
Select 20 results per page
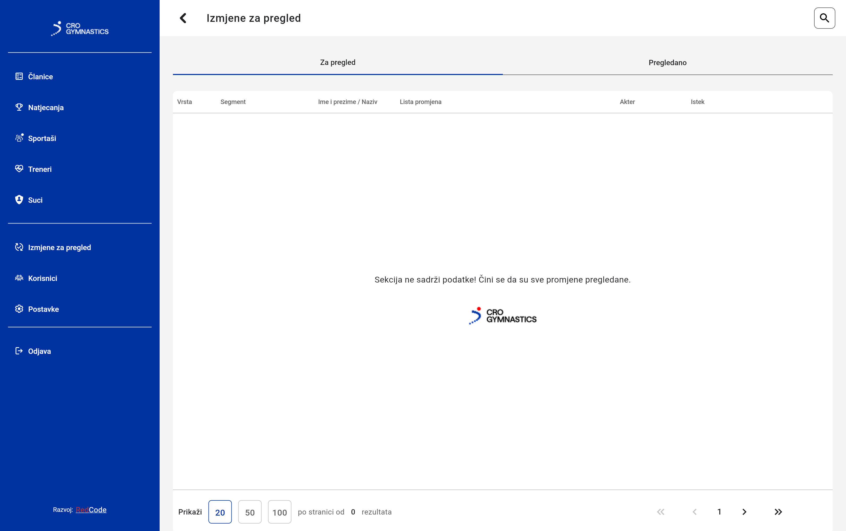(220, 512)
